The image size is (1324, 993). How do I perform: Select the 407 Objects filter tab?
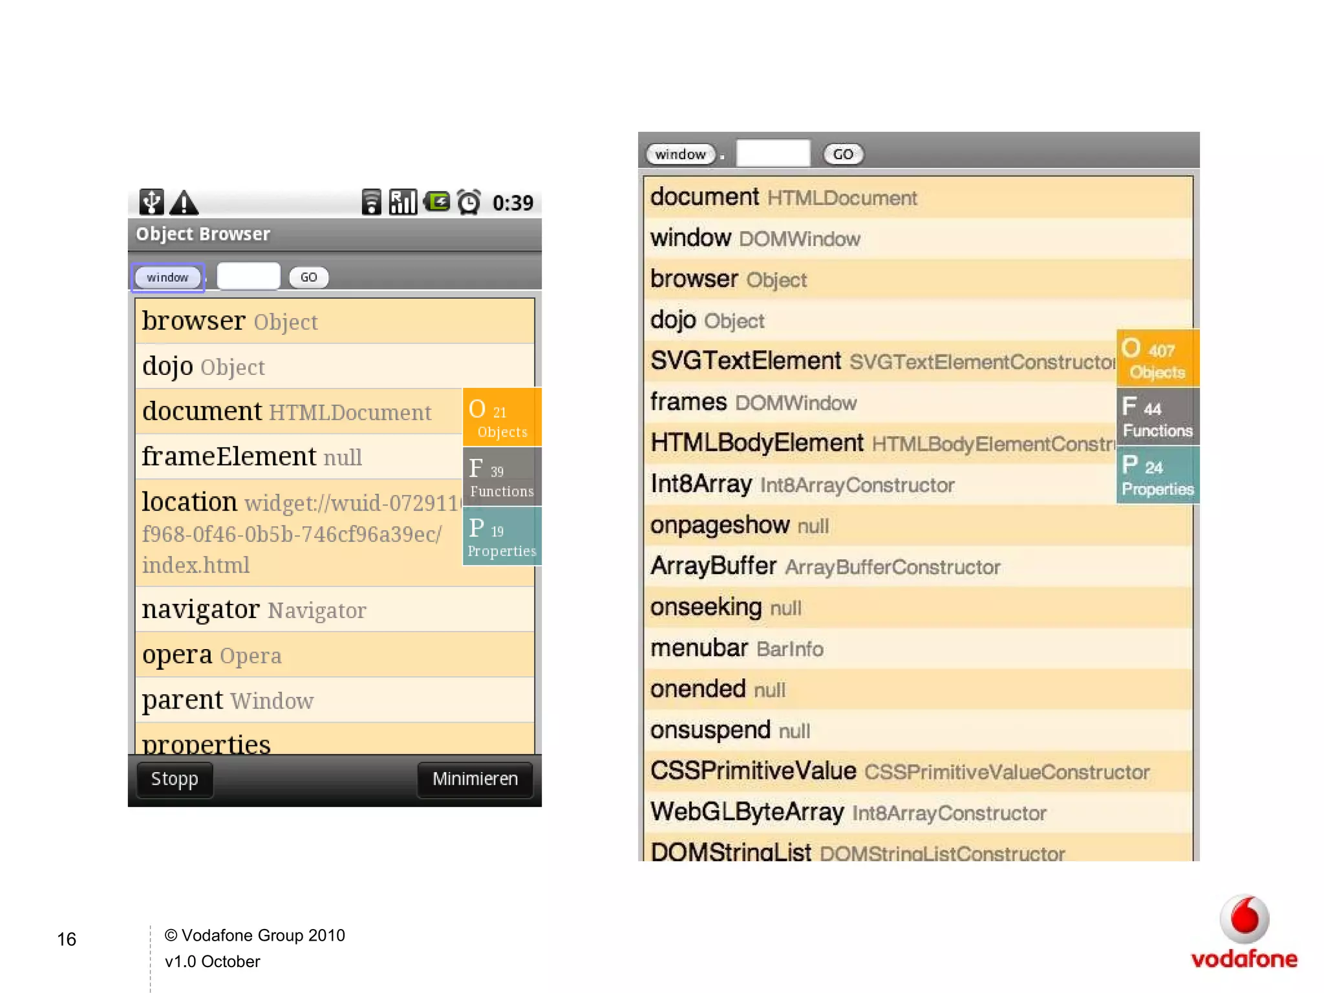click(x=1157, y=358)
